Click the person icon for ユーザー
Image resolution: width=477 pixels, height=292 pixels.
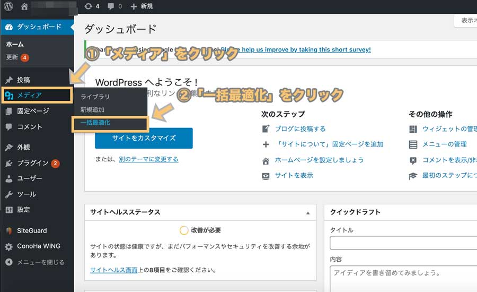[x=9, y=178]
